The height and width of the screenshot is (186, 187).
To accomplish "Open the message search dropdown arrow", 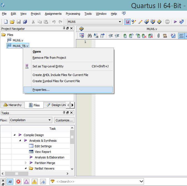I will 141,182.
